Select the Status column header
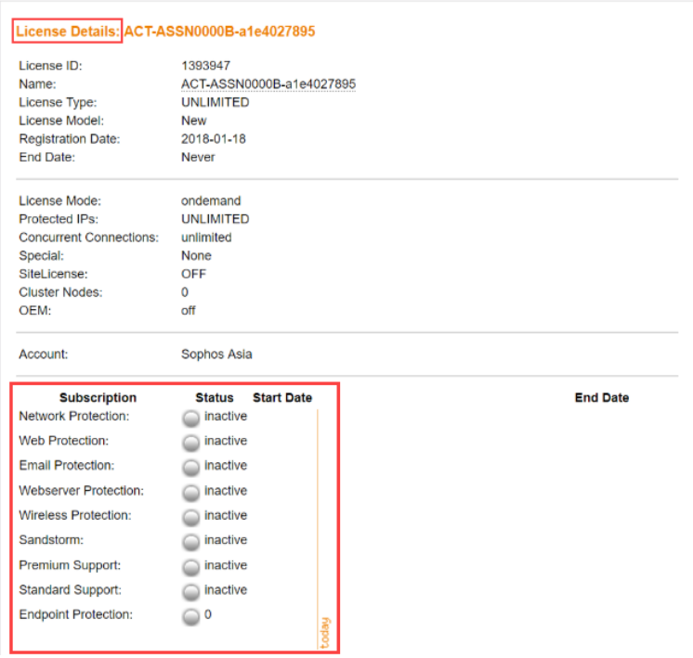Viewport: 693px width, 658px height. pyautogui.click(x=215, y=397)
